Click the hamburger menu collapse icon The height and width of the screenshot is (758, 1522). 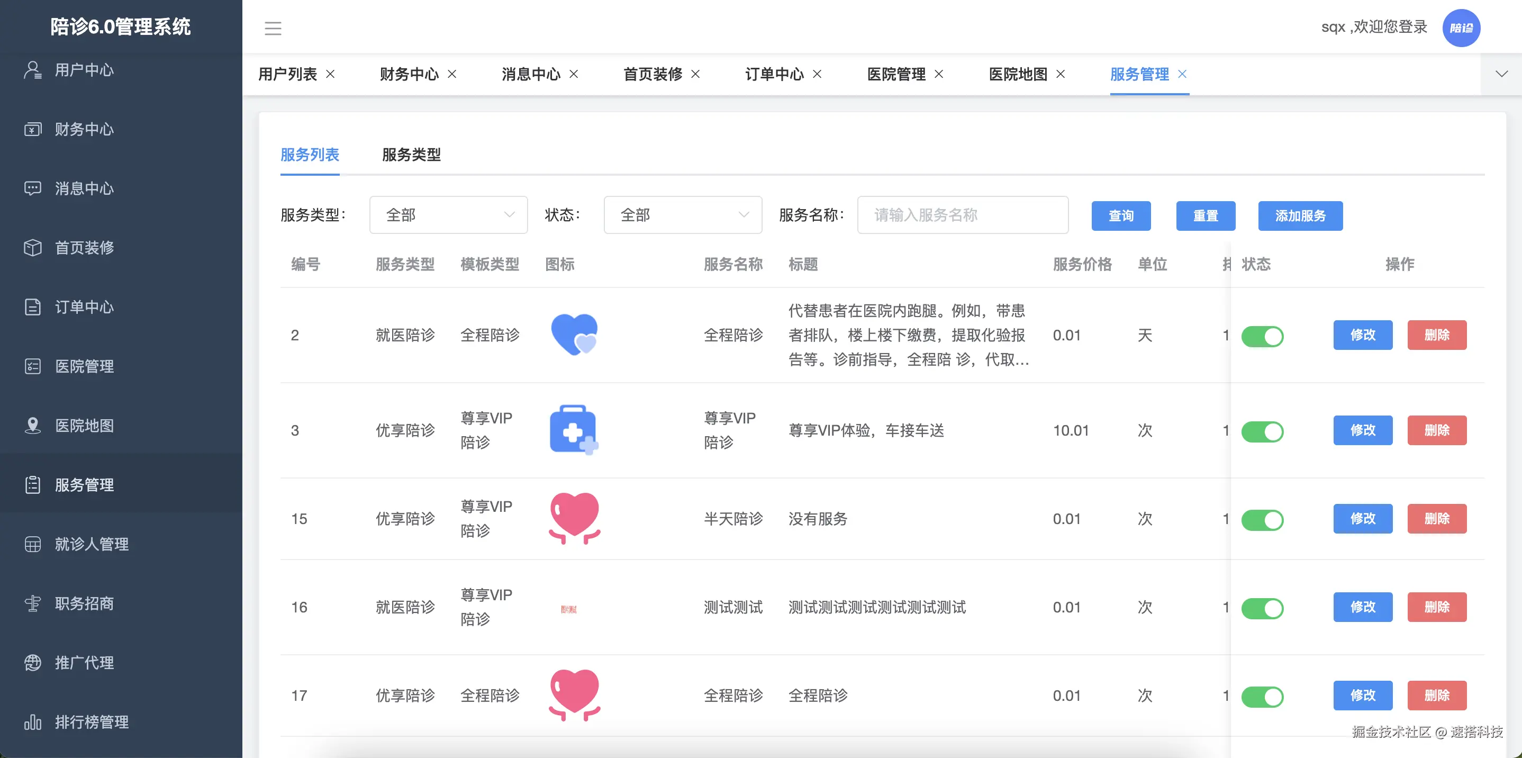273,28
